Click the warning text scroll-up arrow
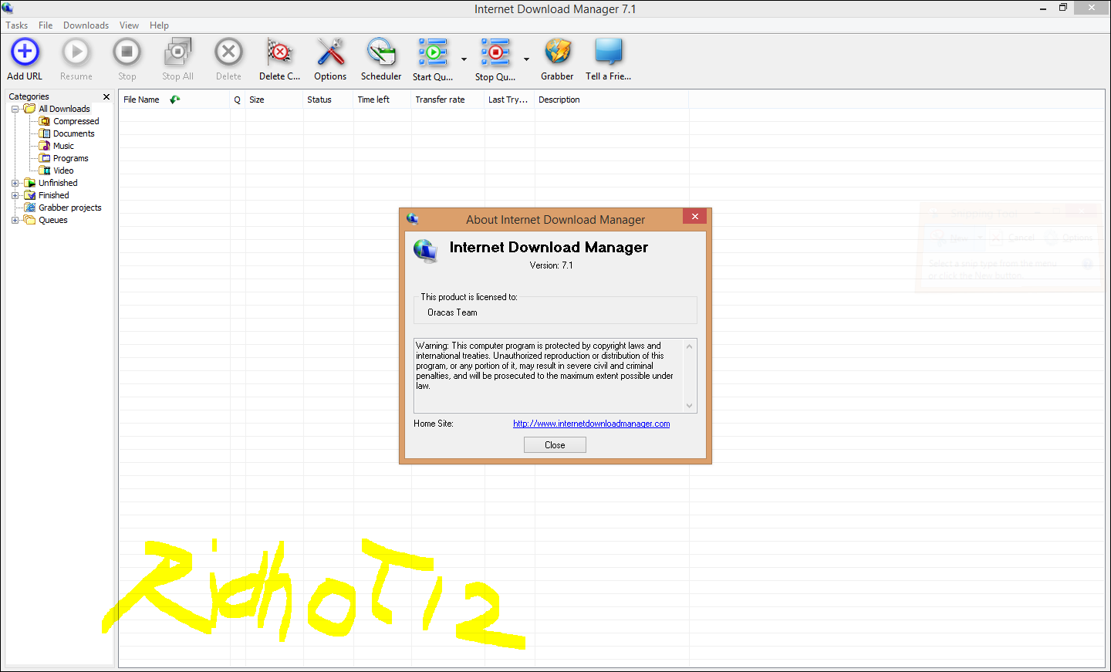 [690, 346]
